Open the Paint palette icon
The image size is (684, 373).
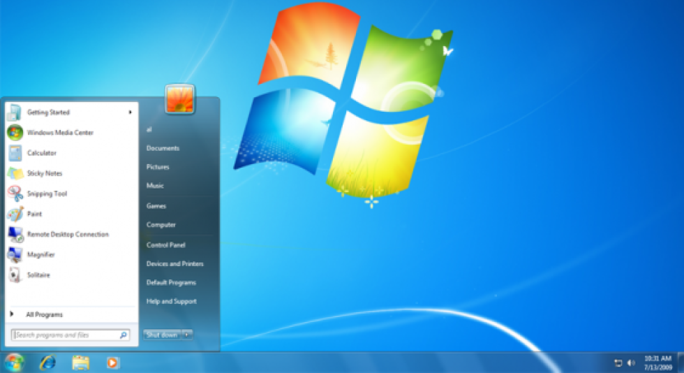[x=15, y=214]
